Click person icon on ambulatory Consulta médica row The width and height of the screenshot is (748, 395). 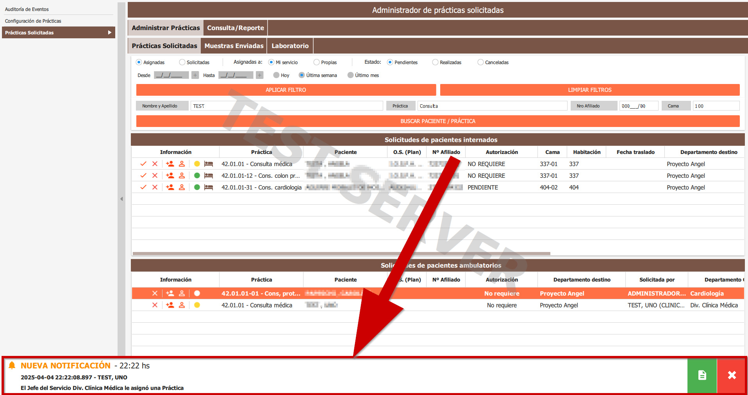(x=182, y=305)
